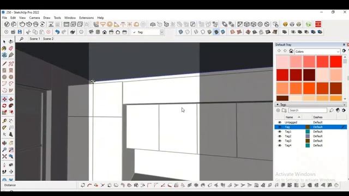Activate the Orbit tool
Screen dimensions: 349x196
tap(4, 143)
